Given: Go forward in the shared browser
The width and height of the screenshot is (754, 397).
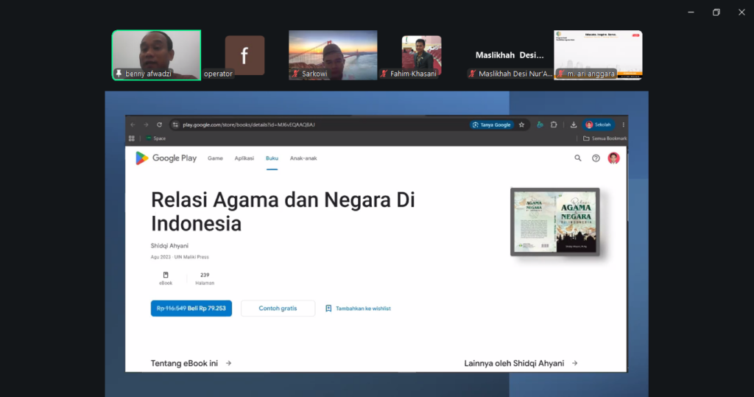Looking at the screenshot, I should coord(146,124).
